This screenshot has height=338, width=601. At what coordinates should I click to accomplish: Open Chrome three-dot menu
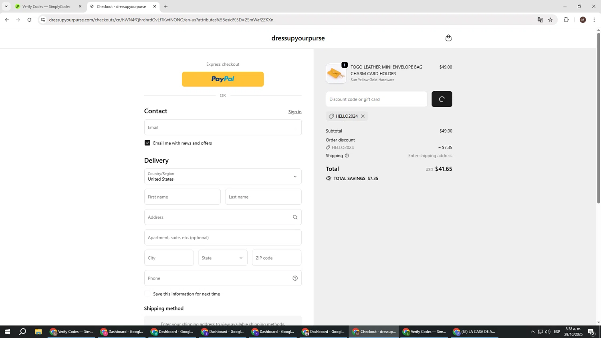(x=594, y=20)
